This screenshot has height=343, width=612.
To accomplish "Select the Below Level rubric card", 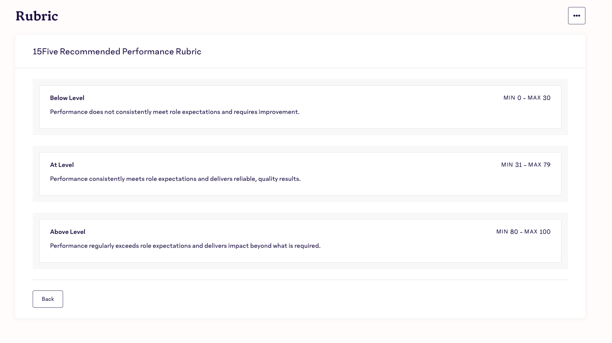I will 300,107.
